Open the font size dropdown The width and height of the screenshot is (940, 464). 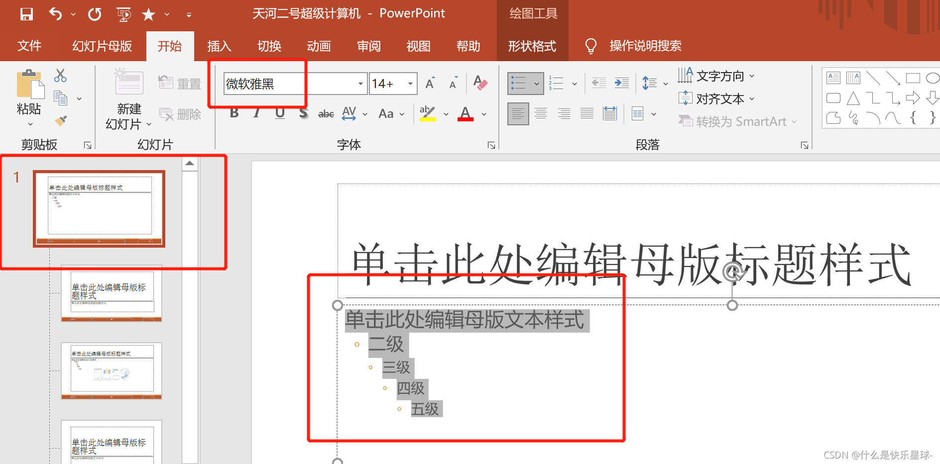410,84
